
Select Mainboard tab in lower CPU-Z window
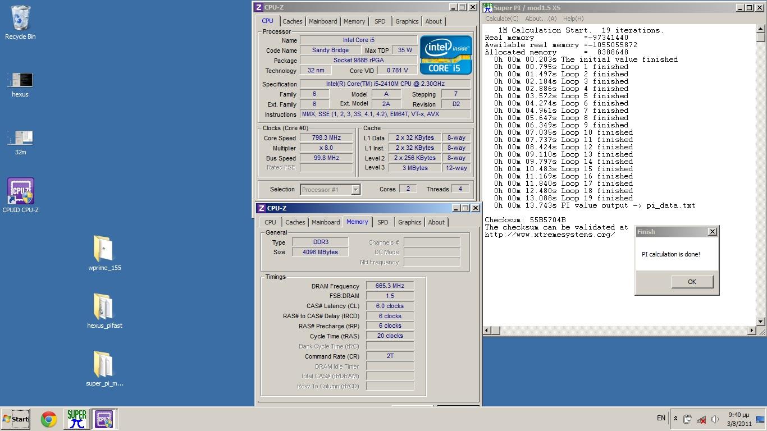coord(326,222)
